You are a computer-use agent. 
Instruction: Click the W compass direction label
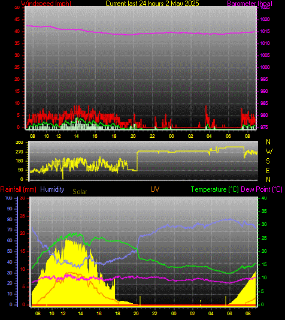pyautogui.click(x=269, y=152)
